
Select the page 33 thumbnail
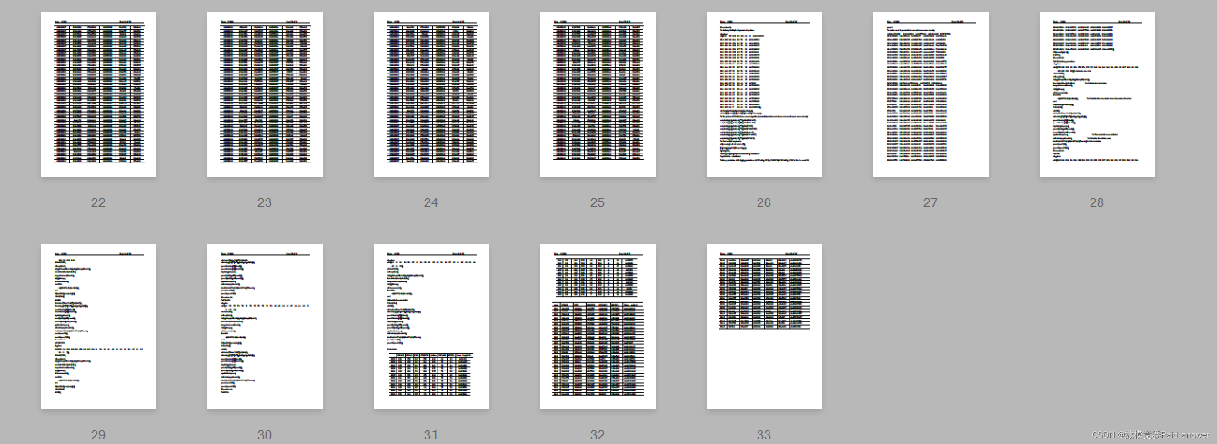(764, 326)
